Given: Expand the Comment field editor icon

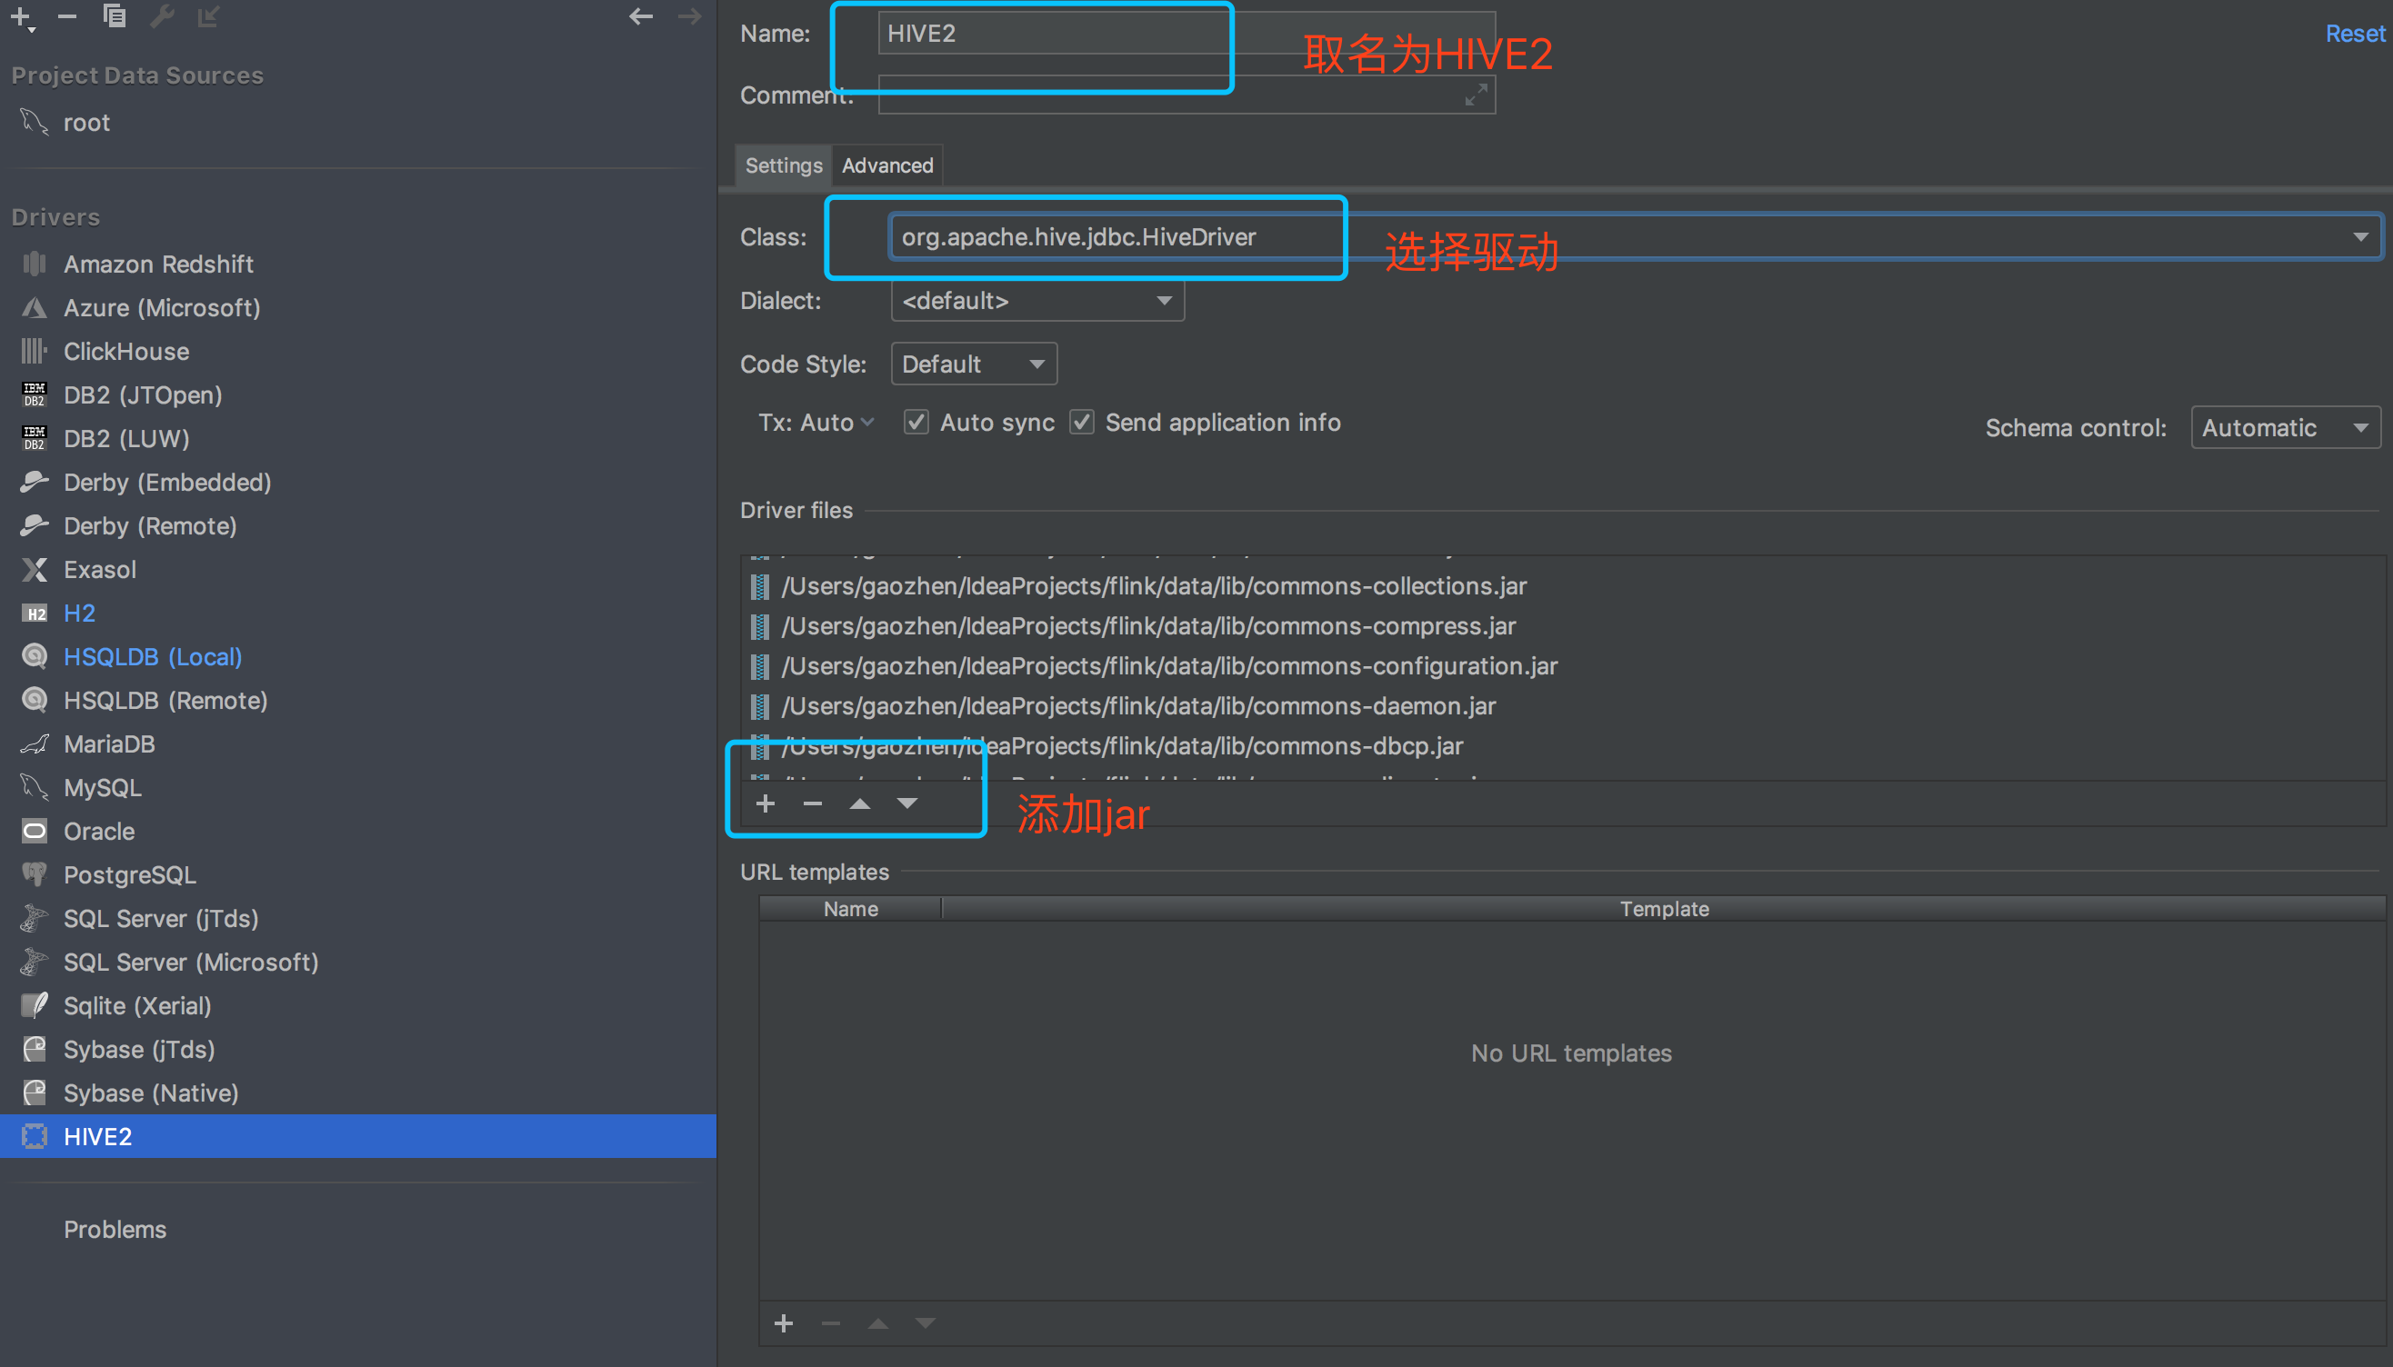Looking at the screenshot, I should [x=1476, y=95].
